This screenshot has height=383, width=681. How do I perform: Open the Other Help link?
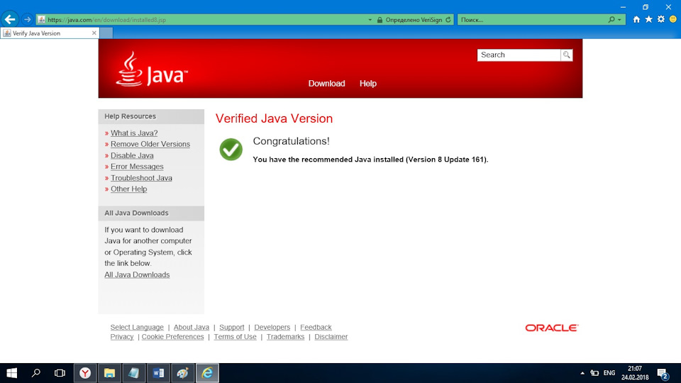pyautogui.click(x=128, y=189)
